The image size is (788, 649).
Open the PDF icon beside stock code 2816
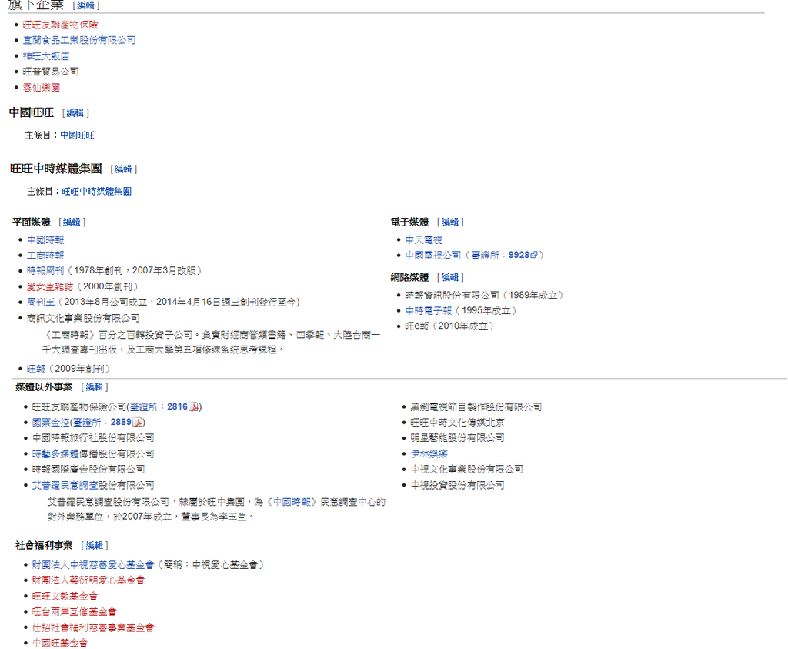point(194,406)
